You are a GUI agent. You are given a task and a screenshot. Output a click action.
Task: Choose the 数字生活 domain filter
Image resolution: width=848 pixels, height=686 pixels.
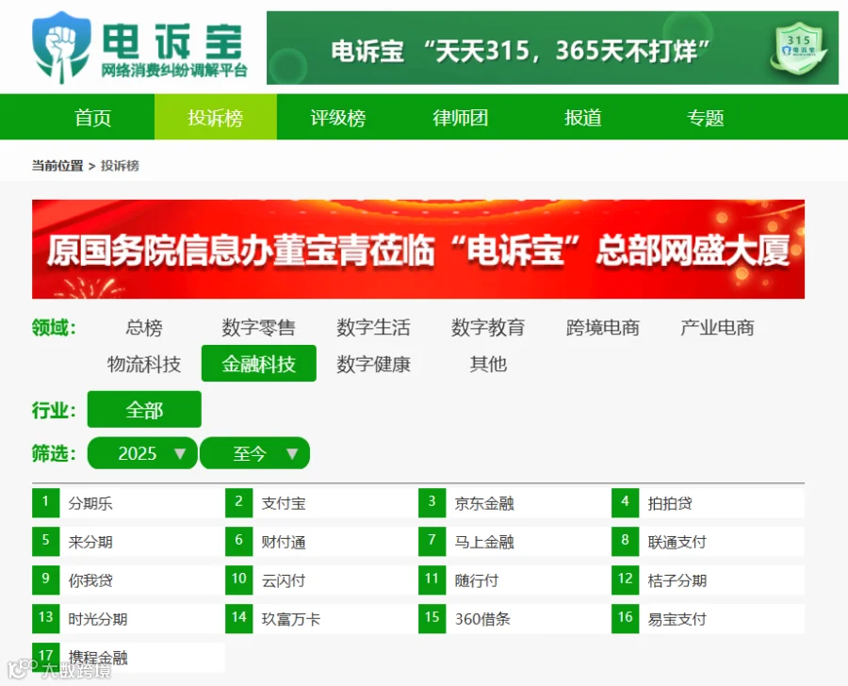click(373, 328)
